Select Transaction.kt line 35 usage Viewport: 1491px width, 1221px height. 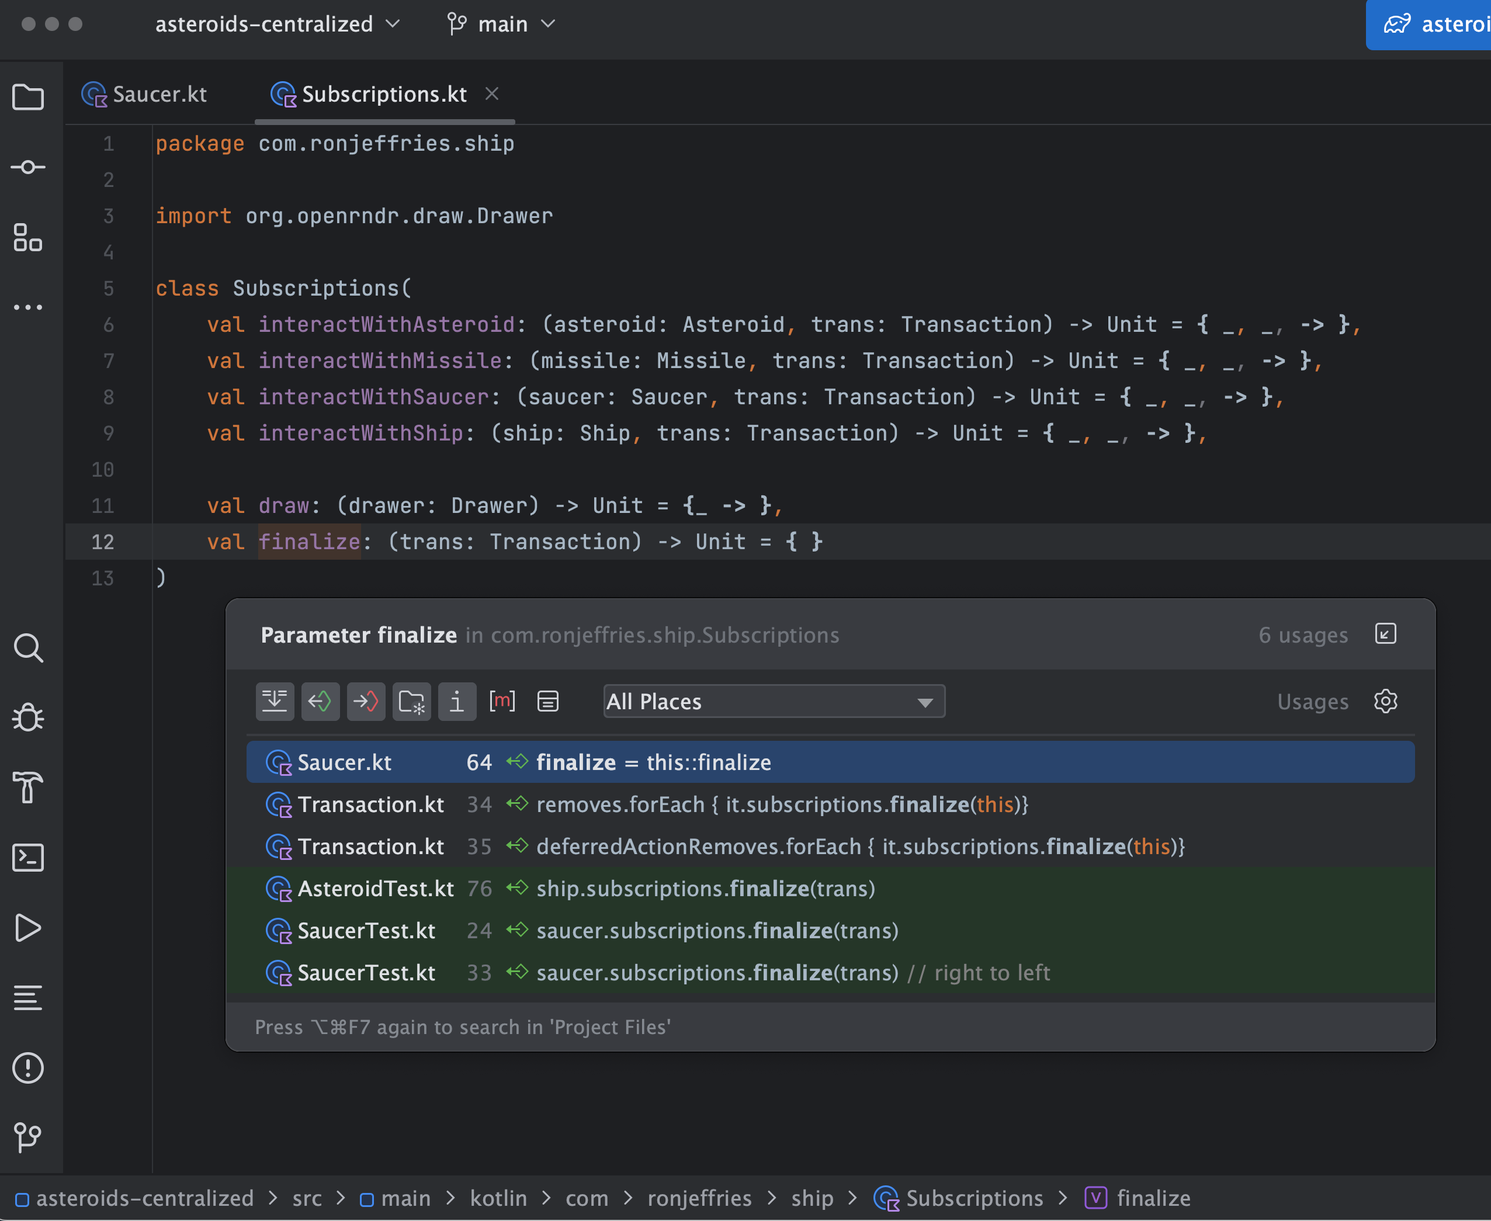(830, 846)
